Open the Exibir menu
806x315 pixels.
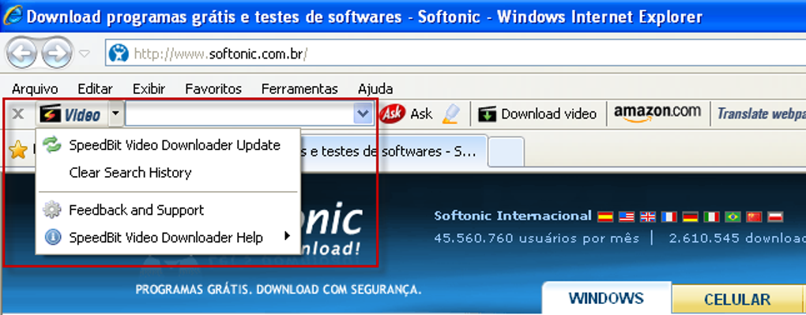(x=149, y=89)
